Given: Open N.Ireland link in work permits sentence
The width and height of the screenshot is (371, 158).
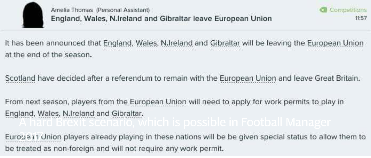Looking at the screenshot, I should point(78,113).
